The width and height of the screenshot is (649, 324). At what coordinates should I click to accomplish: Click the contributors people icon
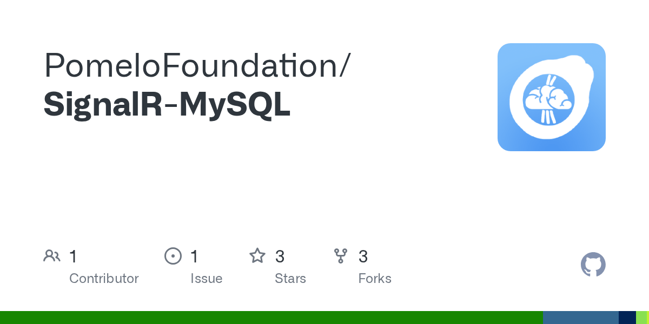tap(52, 256)
